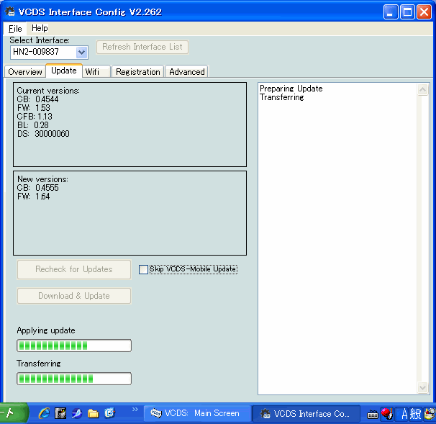436x424 pixels.
Task: Click Recheck for Updates button
Action: 74,269
